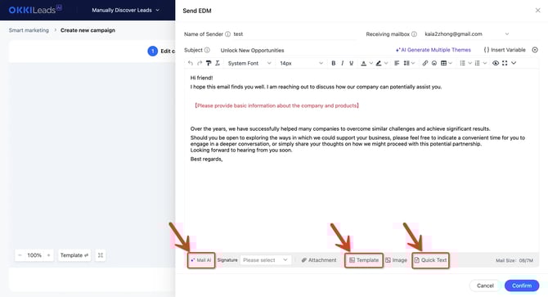Screen dimensions: 548x297
Task: Click the 'Hi friend!' greeting line
Action: click(x=202, y=78)
